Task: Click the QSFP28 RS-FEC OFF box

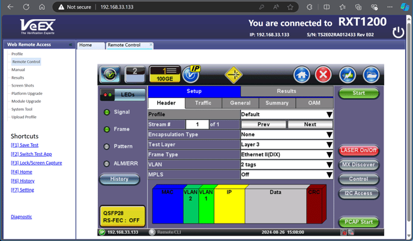Action: (122, 216)
